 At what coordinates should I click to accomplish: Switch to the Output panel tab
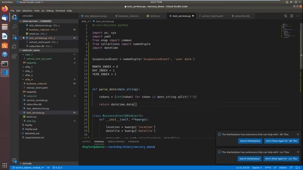[86, 142]
